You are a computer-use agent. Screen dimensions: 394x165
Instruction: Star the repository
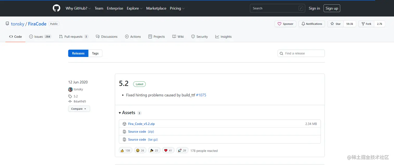pos(335,24)
